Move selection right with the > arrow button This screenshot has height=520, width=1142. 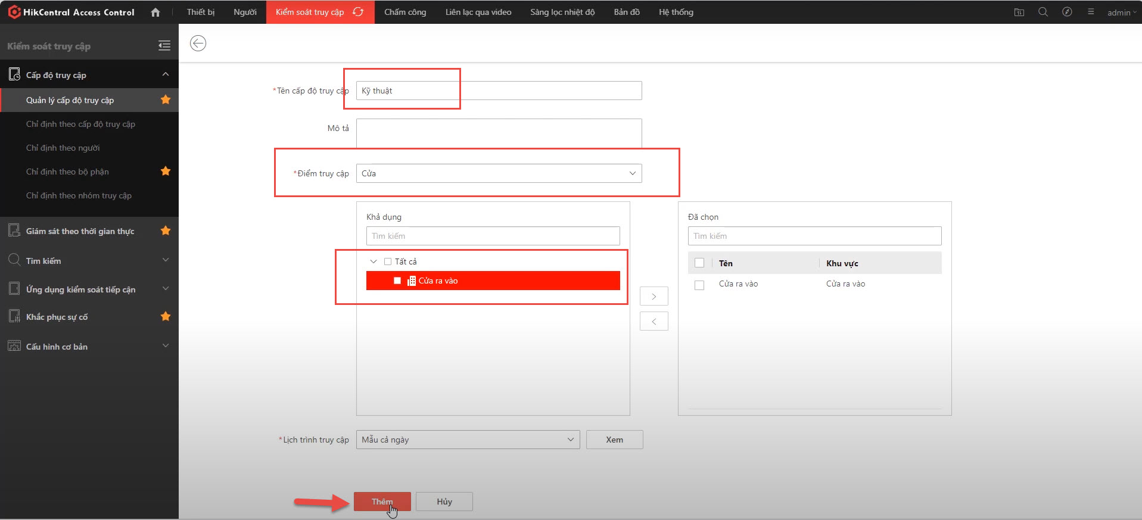point(654,296)
